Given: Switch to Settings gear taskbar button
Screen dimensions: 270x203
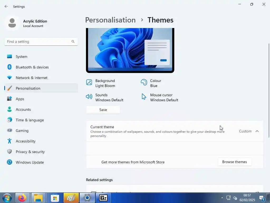Looking at the screenshot, I should pos(87,198).
